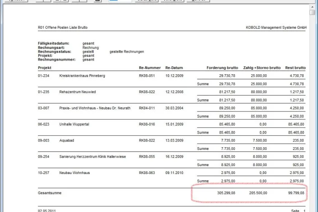The height and width of the screenshot is (212, 318).
Task: Click 'RK08-022' in the Rehazentrum Neuwied row
Action: pyautogui.click(x=147, y=92)
